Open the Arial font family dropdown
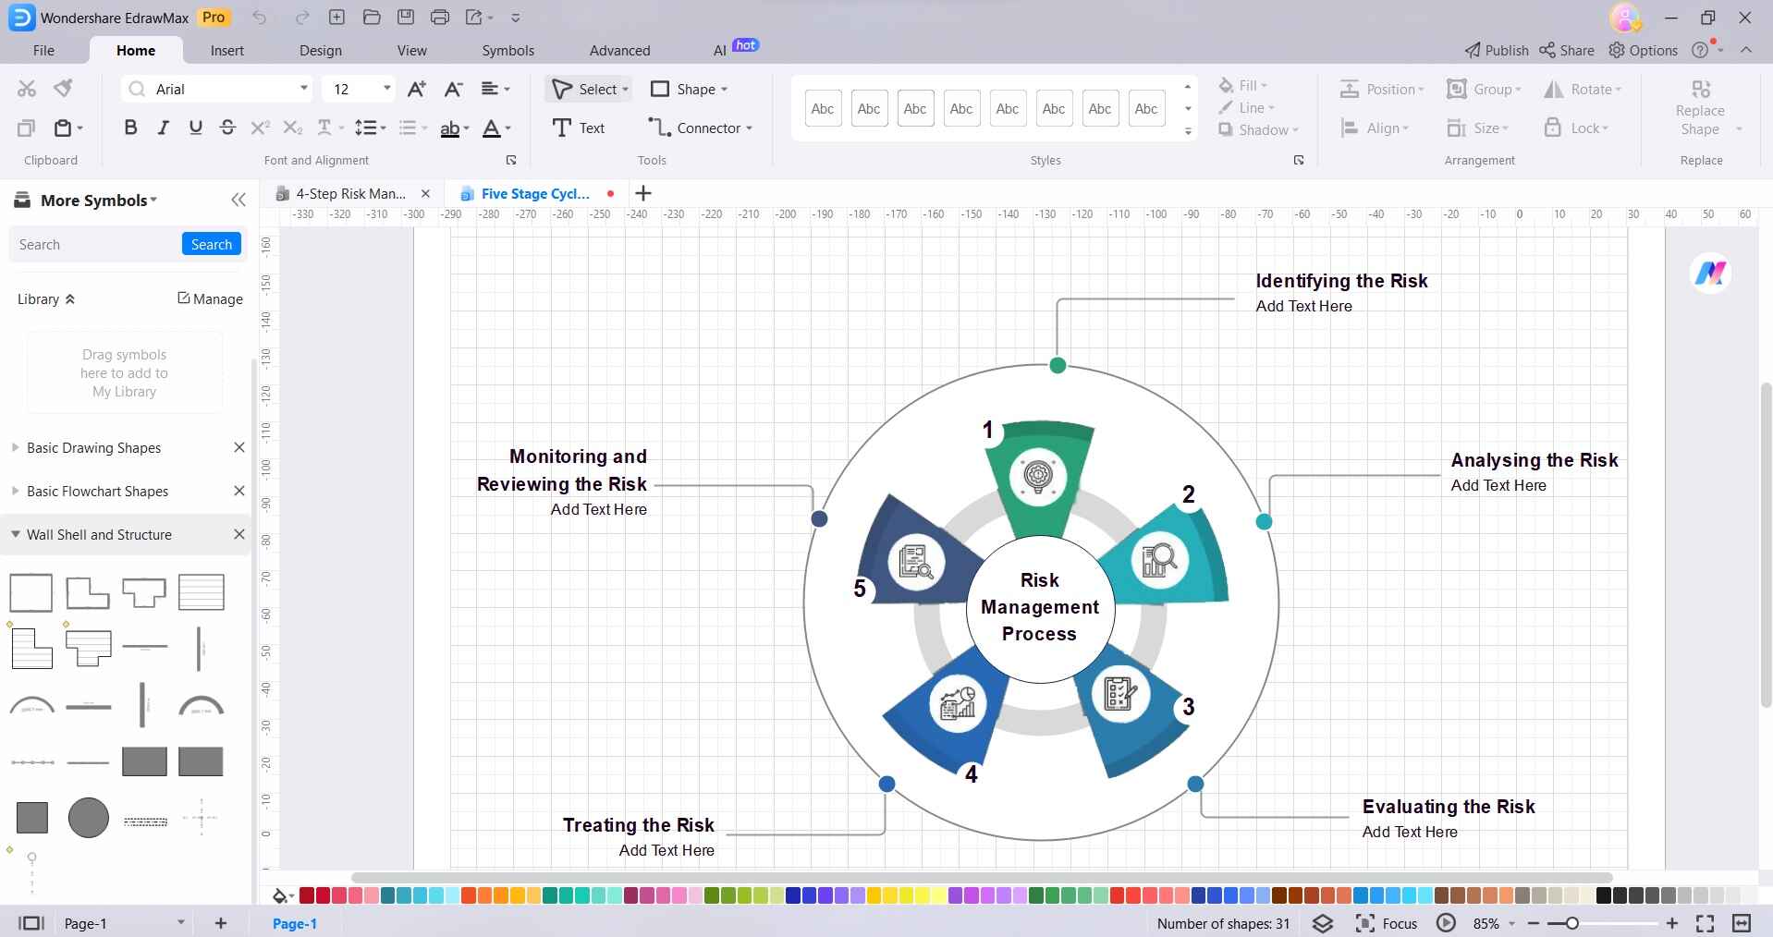Image resolution: width=1773 pixels, height=937 pixels. 303,89
